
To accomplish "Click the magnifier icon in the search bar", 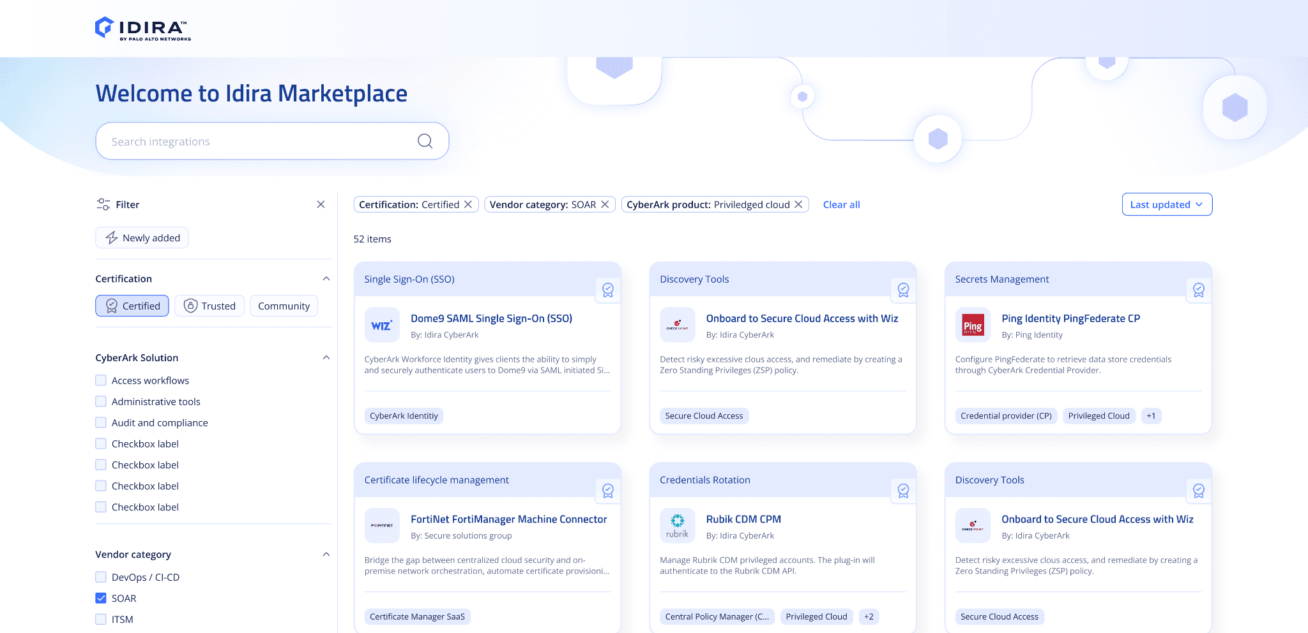I will point(425,141).
